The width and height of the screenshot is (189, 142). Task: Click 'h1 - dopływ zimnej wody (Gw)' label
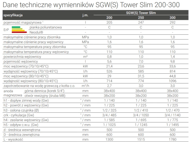pos(26,101)
